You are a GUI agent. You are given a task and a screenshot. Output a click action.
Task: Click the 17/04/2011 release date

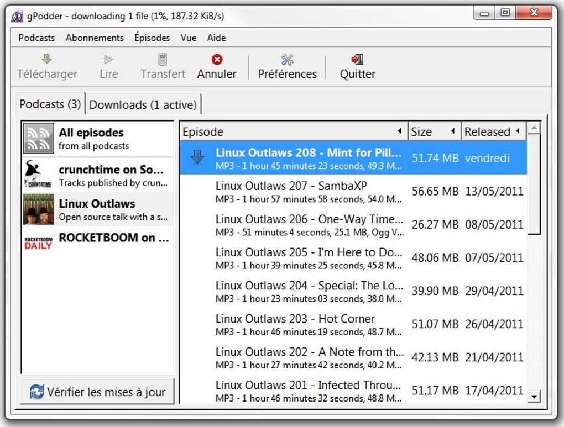[x=494, y=391]
